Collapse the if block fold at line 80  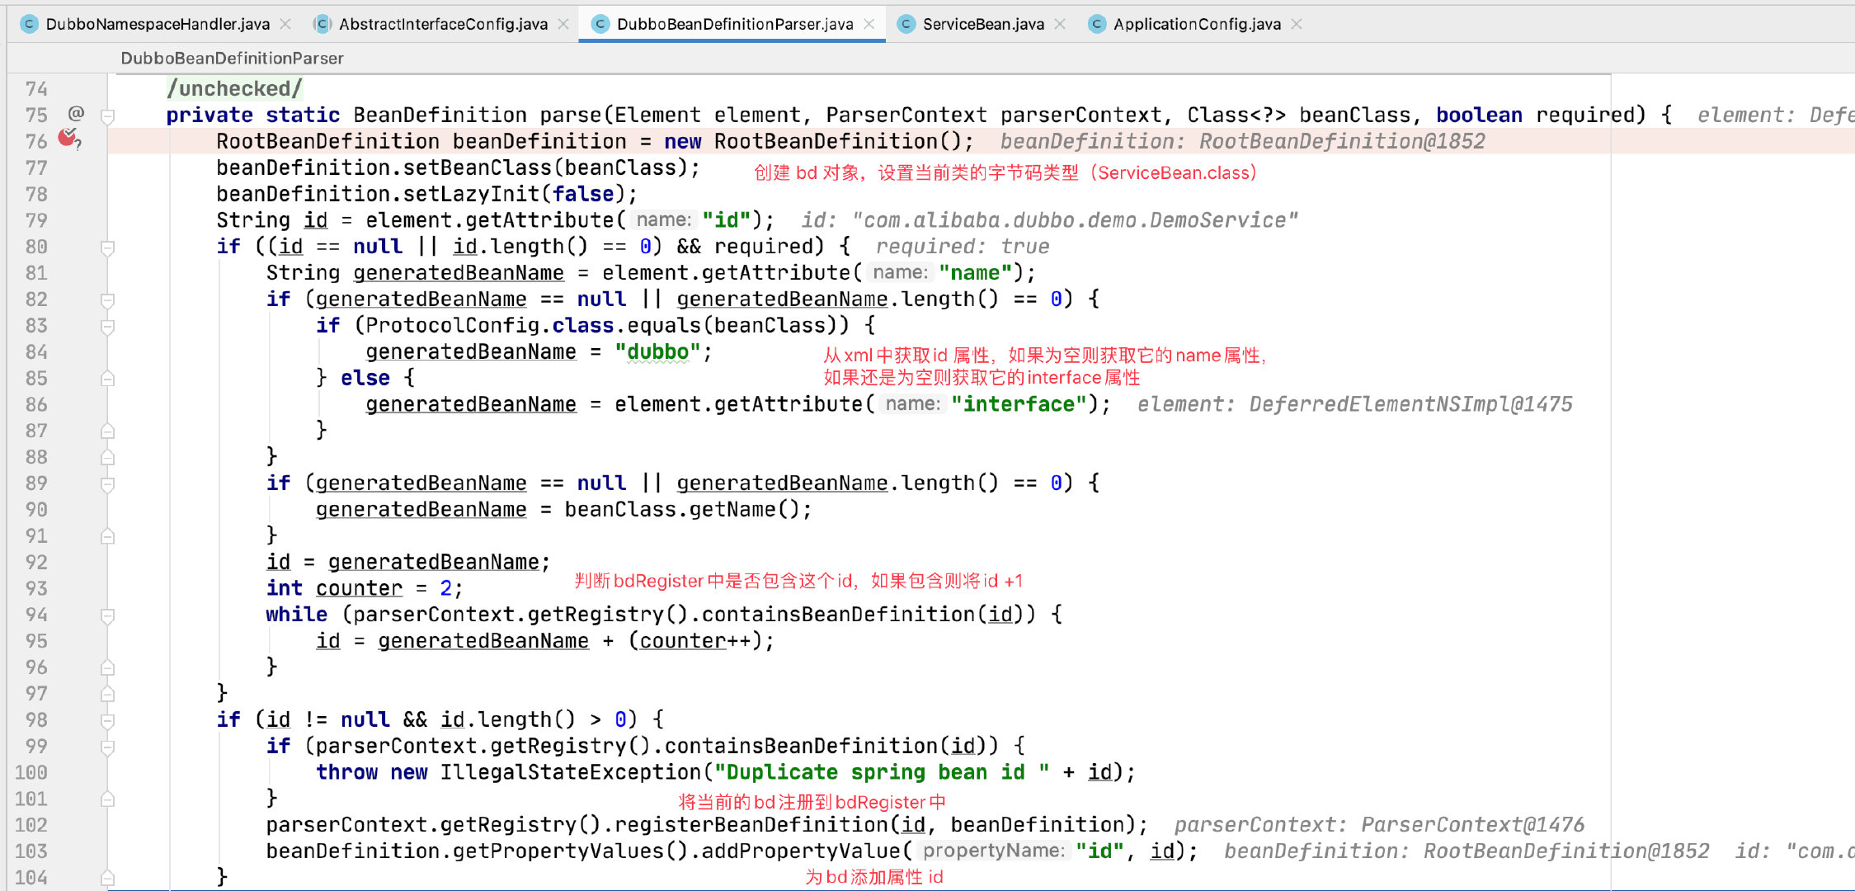pos(107,247)
